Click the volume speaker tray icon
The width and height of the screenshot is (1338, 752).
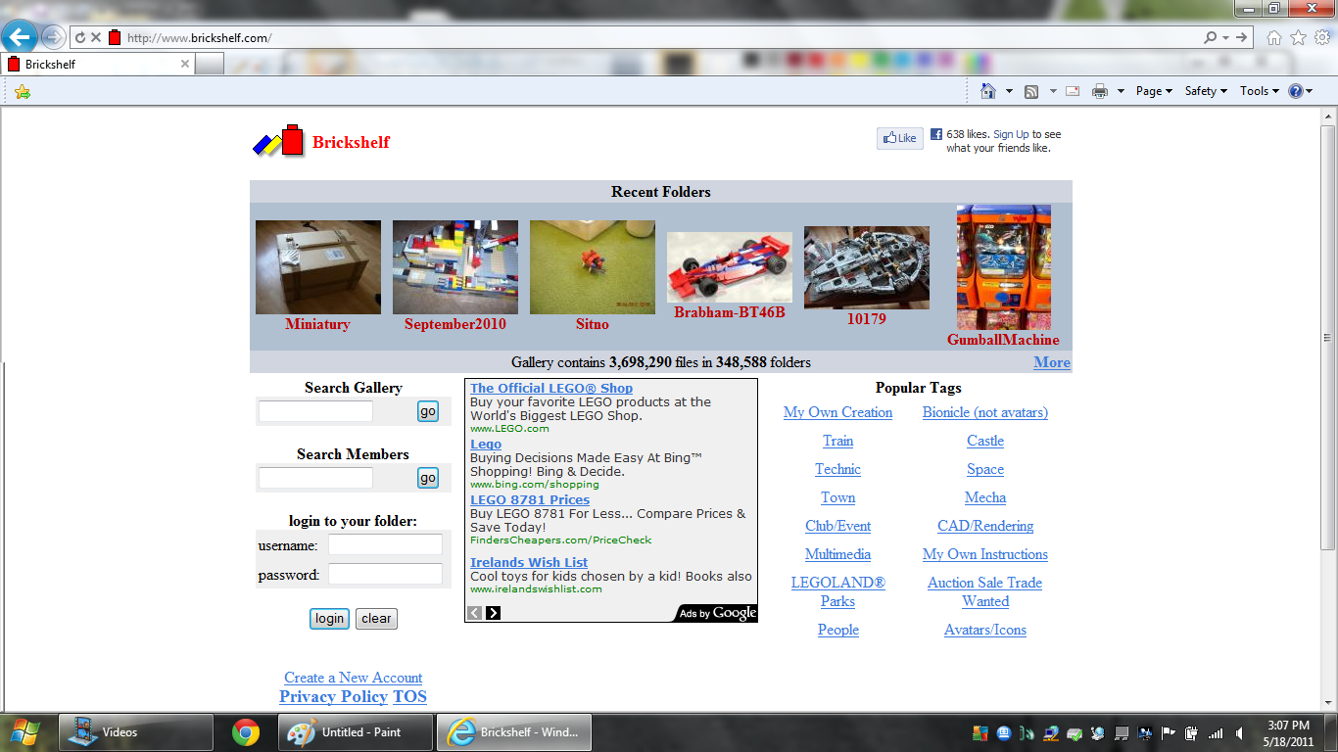[x=1239, y=732]
